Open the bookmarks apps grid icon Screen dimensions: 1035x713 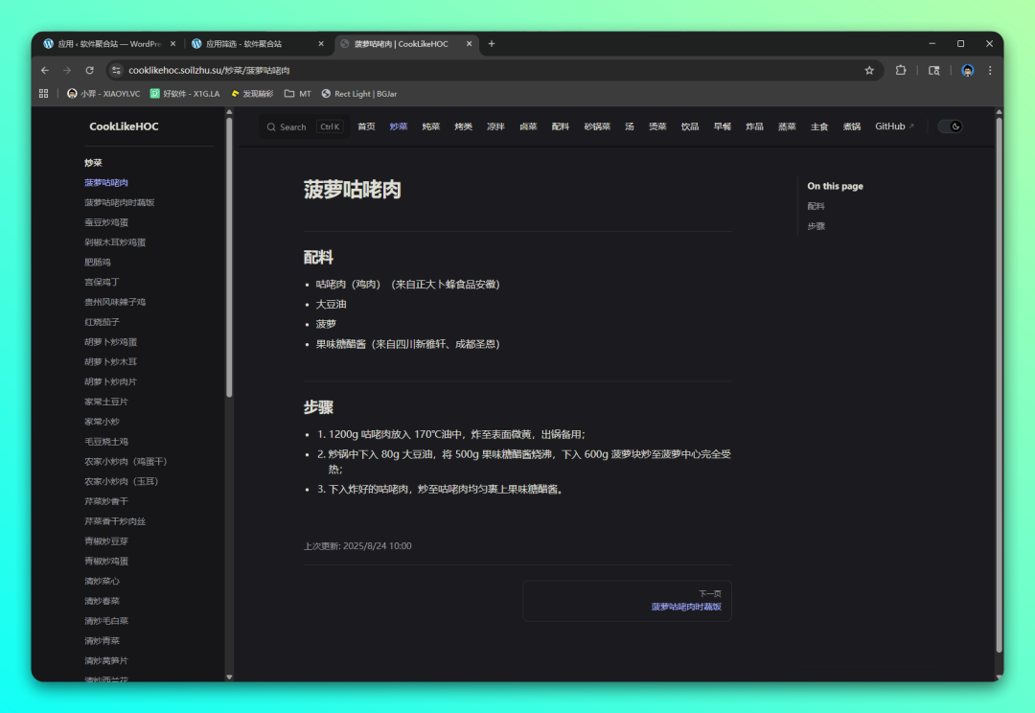[x=43, y=94]
